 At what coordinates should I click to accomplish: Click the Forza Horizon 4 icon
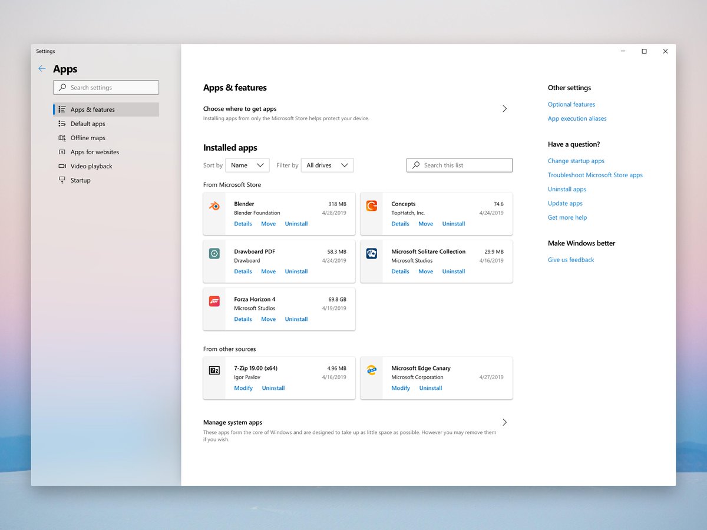pyautogui.click(x=214, y=302)
